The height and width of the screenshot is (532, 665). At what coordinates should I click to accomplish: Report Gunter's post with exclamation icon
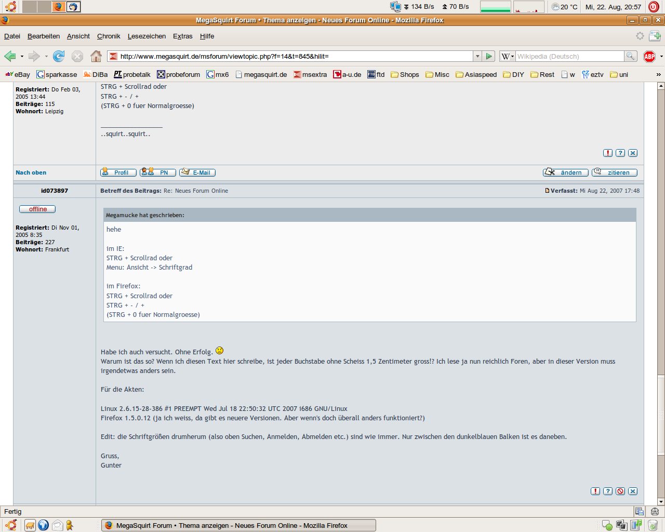(595, 491)
